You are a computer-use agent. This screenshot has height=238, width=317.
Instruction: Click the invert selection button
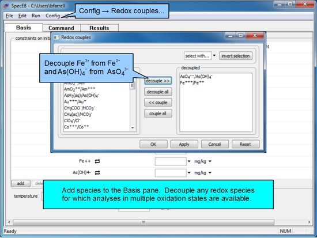[236, 56]
